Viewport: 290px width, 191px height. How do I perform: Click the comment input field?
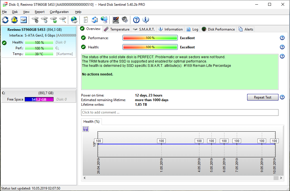click(180, 112)
